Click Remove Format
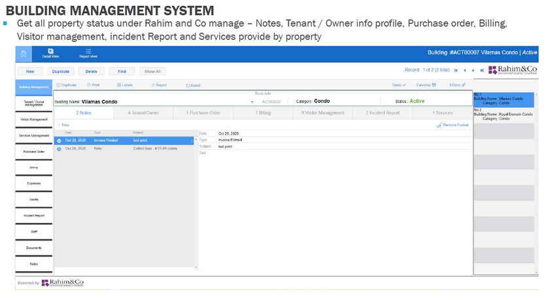The height and width of the screenshot is (300, 548). point(453,124)
